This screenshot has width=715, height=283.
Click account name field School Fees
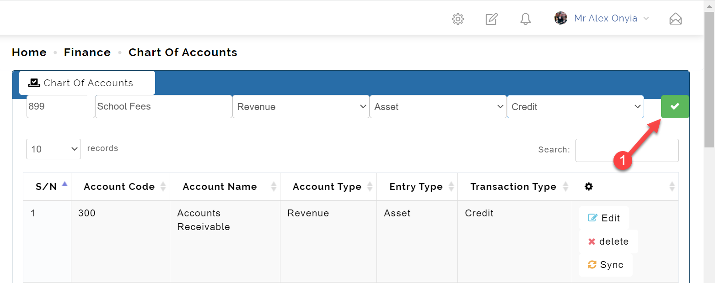click(164, 106)
